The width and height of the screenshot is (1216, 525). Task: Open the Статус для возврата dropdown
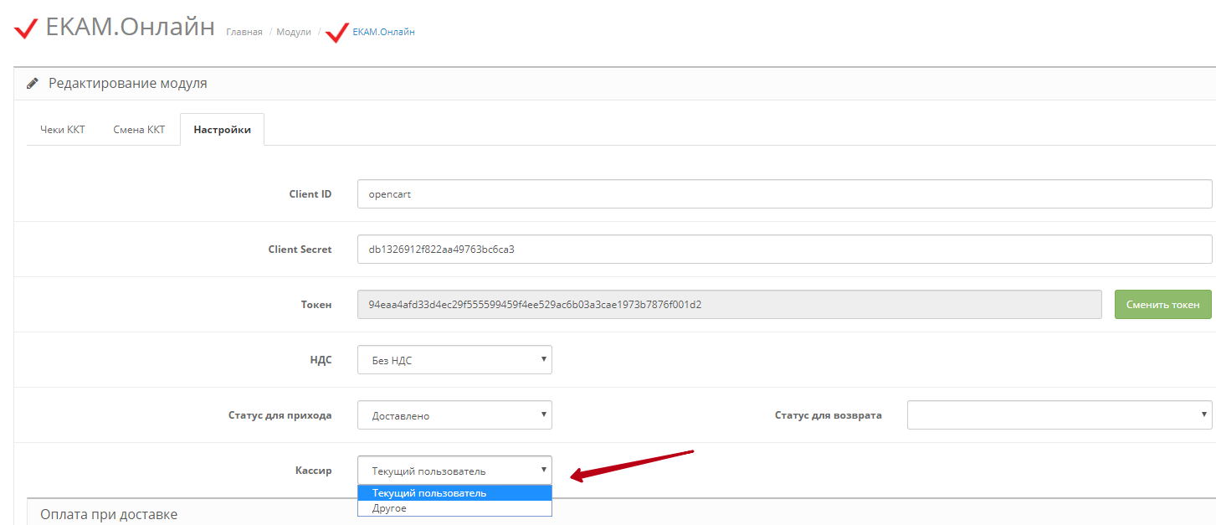[x=1060, y=415]
